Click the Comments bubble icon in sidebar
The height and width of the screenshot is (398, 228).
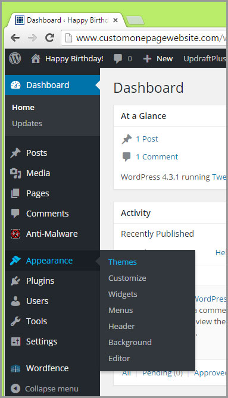click(x=15, y=214)
